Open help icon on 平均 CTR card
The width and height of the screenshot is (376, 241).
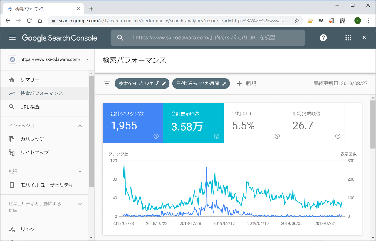(277, 136)
